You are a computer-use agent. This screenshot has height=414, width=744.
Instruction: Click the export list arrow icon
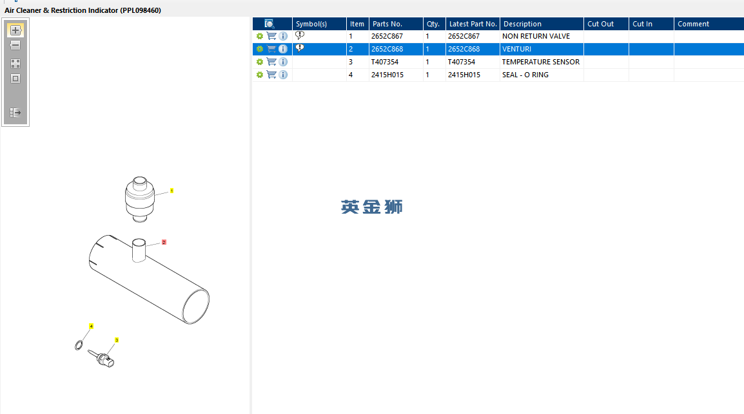(x=15, y=113)
